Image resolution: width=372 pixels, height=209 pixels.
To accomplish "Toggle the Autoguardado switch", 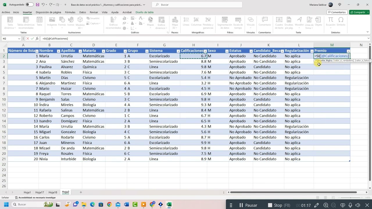I will (x=29, y=5).
